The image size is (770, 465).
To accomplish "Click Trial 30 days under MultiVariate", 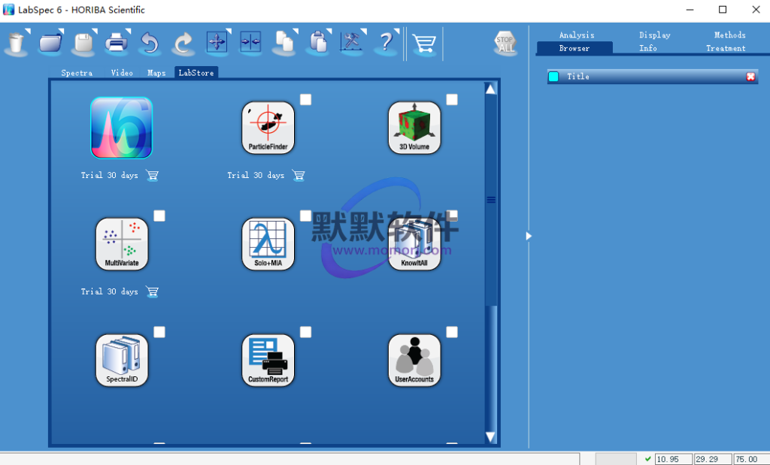I will 109,291.
